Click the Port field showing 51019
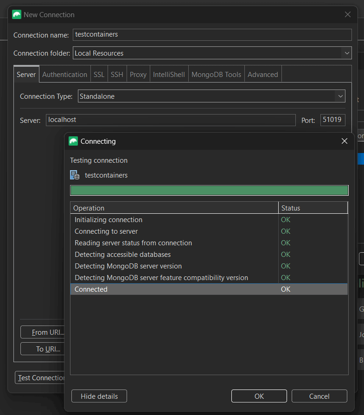This screenshot has width=364, height=415. [x=333, y=120]
